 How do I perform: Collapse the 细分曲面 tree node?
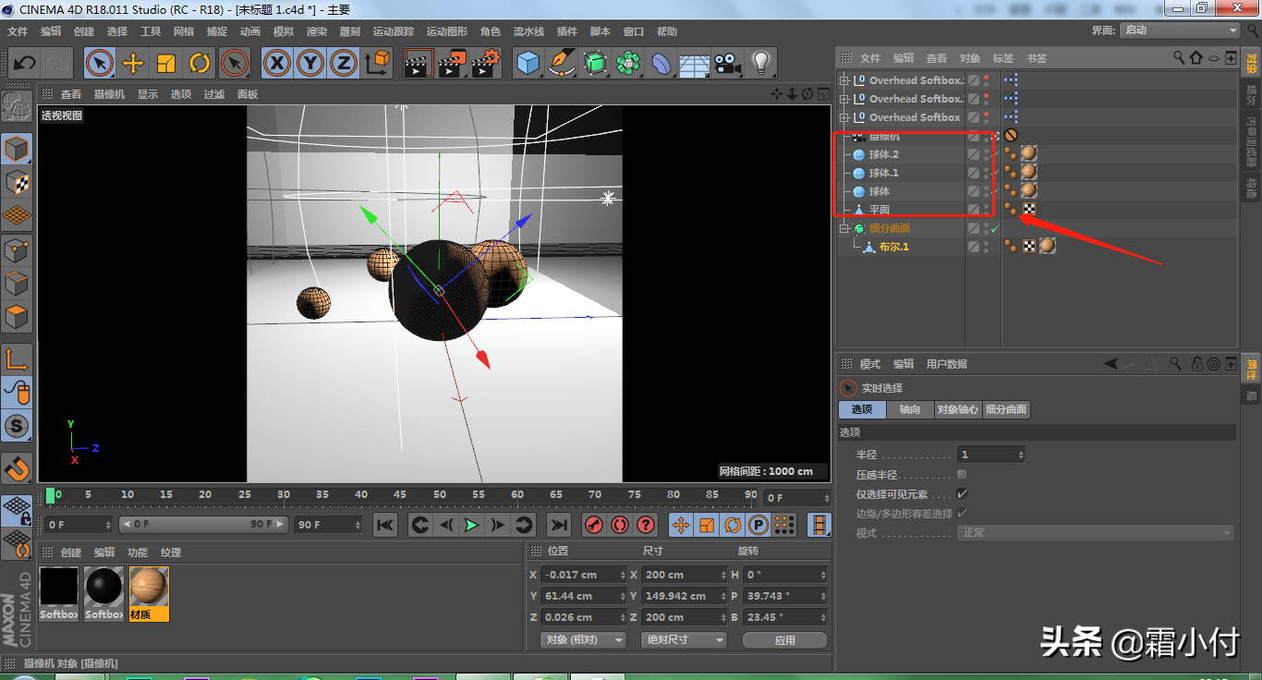843,228
